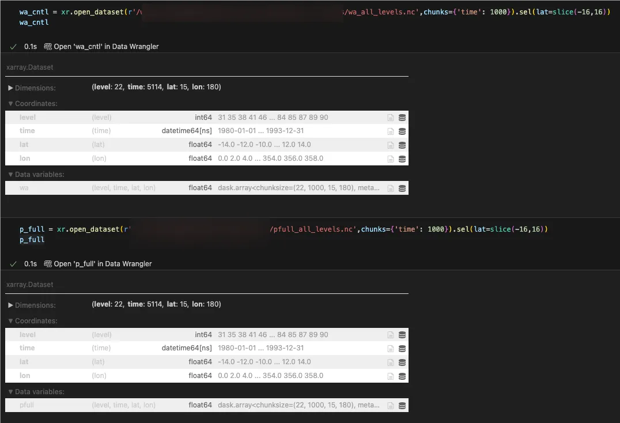This screenshot has height=423, width=620.
Task: Click dask.array chunksize text in pfull row
Action: click(x=298, y=405)
